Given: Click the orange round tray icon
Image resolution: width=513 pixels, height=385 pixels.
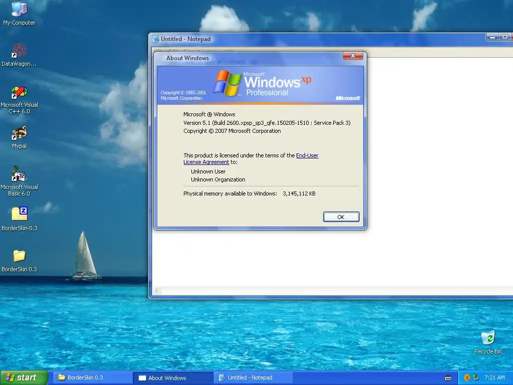Looking at the screenshot, I should point(467,377).
